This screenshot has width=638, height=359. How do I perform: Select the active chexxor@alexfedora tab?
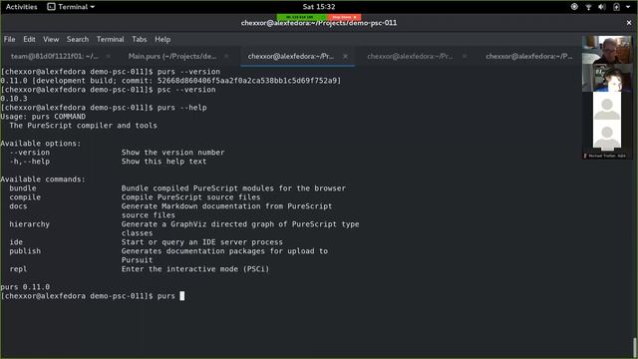tap(290, 56)
